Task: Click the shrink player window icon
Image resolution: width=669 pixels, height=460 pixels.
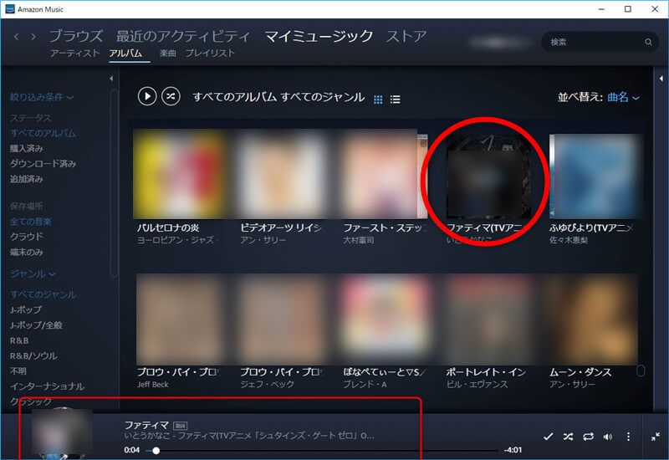Action: [656, 437]
